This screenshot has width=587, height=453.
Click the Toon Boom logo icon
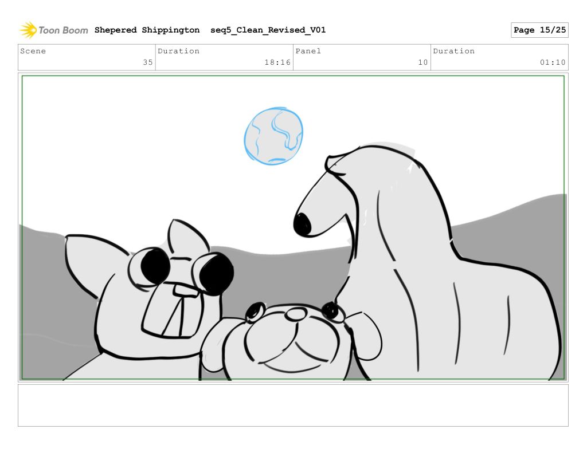tap(28, 30)
